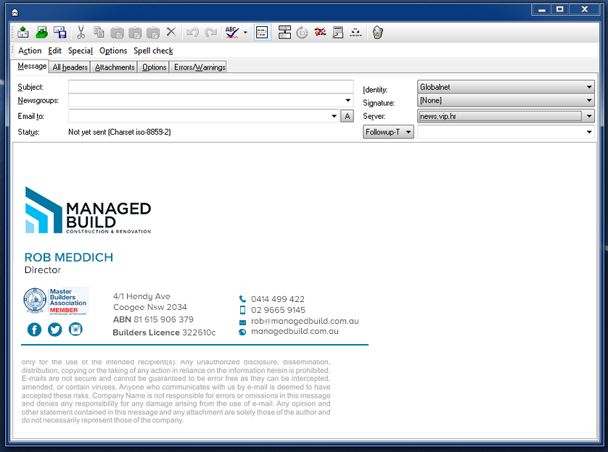
Task: Minimize the message composer window
Action: [x=542, y=9]
